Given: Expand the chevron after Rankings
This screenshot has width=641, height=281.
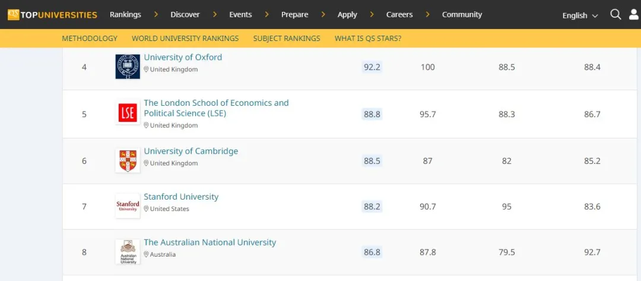Looking at the screenshot, I should tap(156, 14).
